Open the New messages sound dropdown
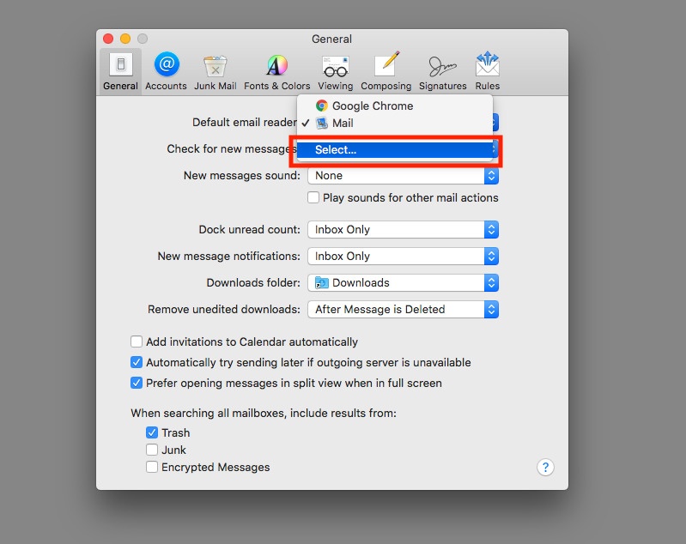Viewport: 686px width, 544px height. pos(403,176)
